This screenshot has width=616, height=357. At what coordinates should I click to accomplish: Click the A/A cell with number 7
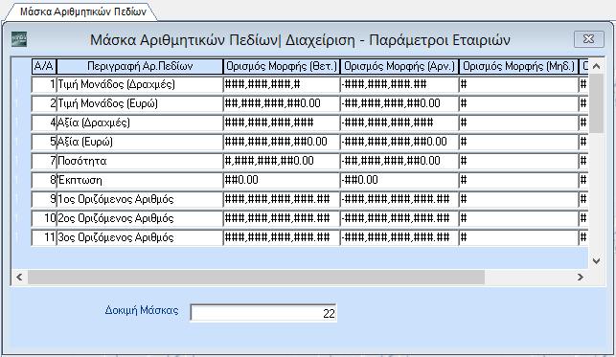[x=44, y=161]
